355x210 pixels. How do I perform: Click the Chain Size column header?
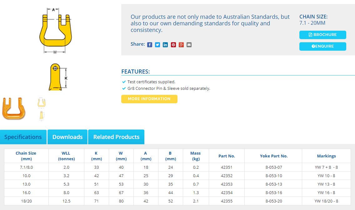click(26, 156)
